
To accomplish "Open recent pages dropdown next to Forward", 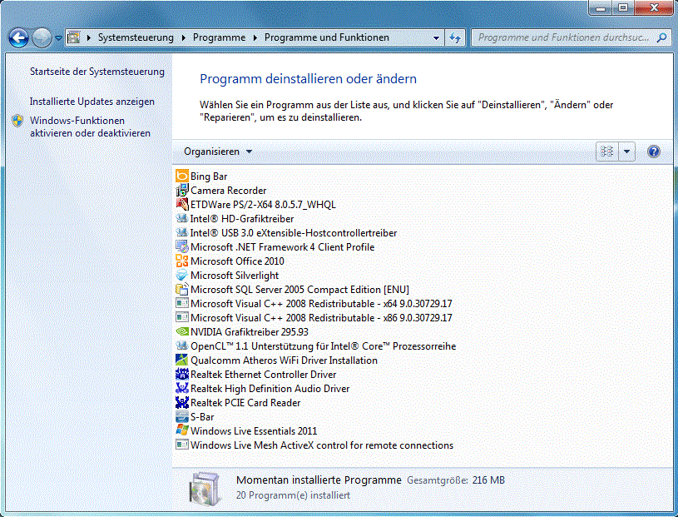I will pyautogui.click(x=58, y=38).
